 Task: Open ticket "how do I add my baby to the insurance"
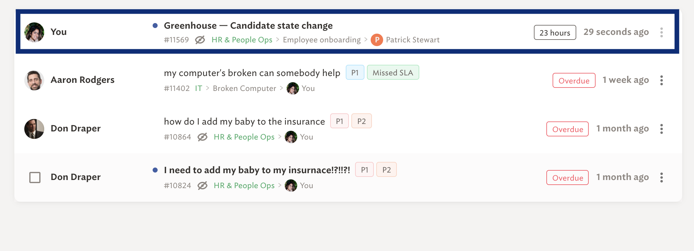245,121
